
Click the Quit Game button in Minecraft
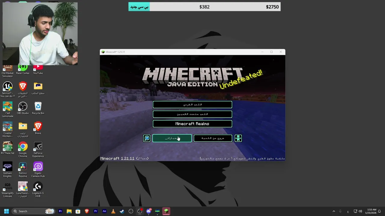tap(213, 138)
